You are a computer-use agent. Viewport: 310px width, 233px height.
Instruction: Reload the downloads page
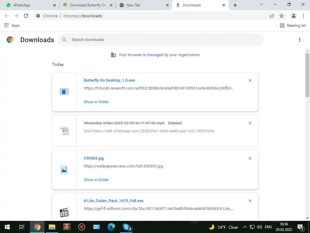tap(26, 16)
